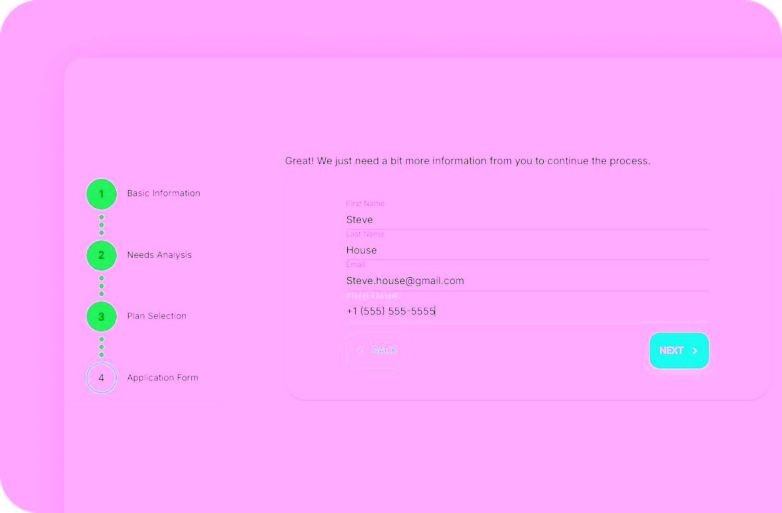
Task: Click the green step 1 circle
Action: coord(101,194)
